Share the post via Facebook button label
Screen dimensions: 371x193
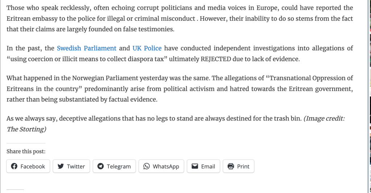(x=33, y=166)
